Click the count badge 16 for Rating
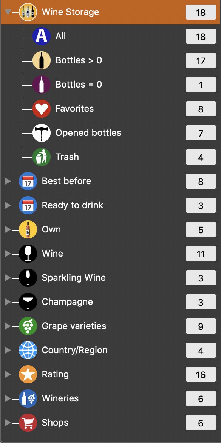This screenshot has height=443, width=221. click(201, 375)
